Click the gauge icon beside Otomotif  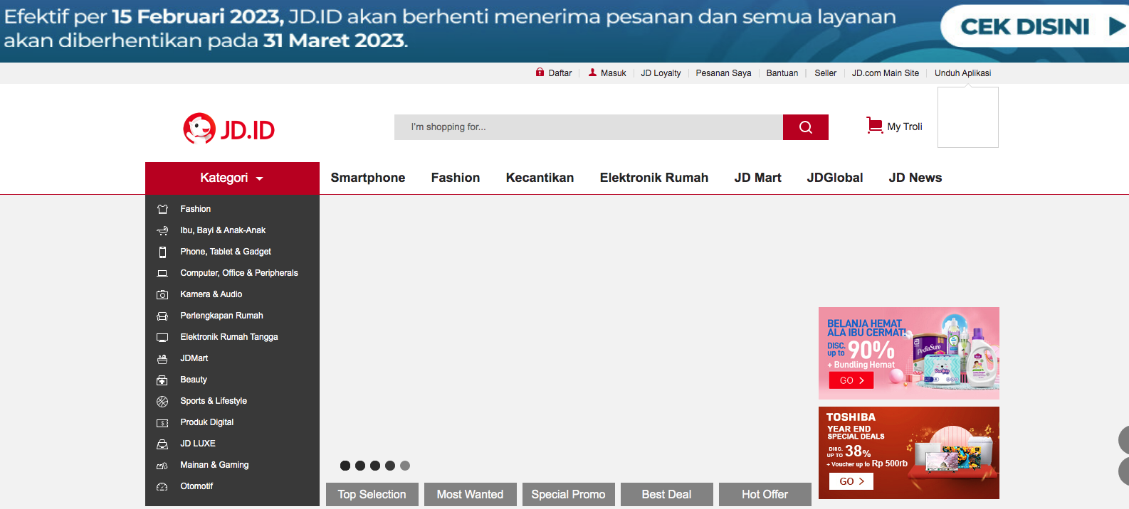coord(162,487)
